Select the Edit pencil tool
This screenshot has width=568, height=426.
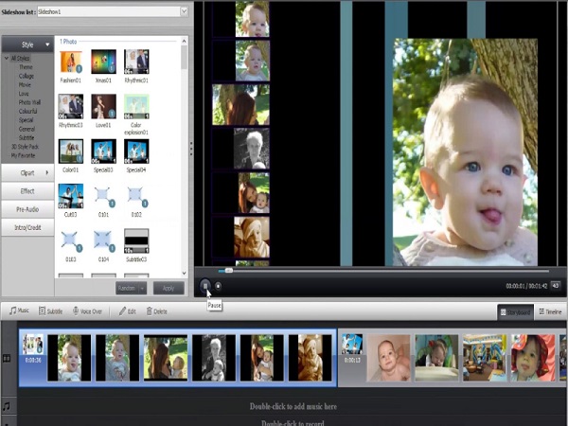pos(128,311)
